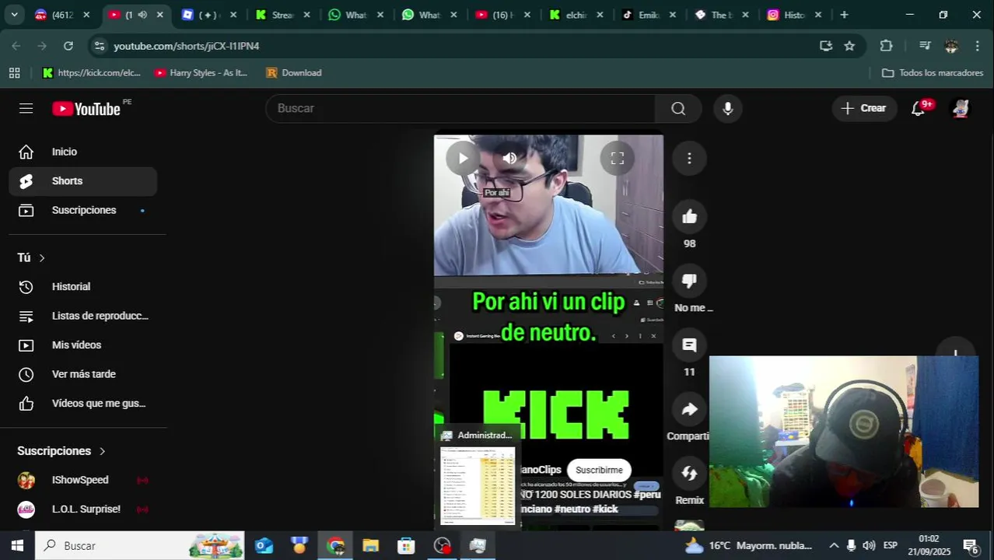Open the YouTube hamburger guide menu

pyautogui.click(x=26, y=108)
